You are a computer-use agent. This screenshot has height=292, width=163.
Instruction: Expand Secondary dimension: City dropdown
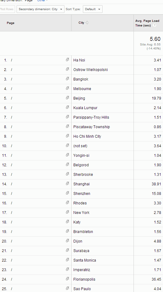click(x=41, y=9)
